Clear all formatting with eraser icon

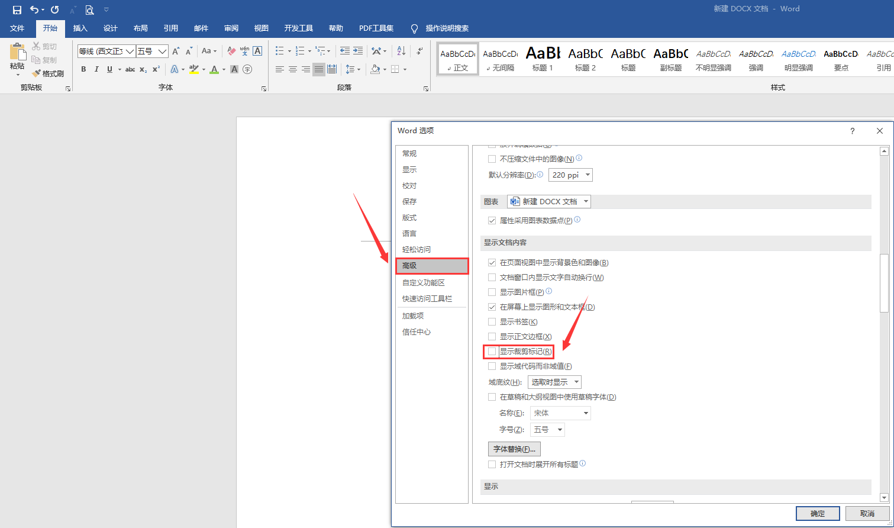[231, 51]
